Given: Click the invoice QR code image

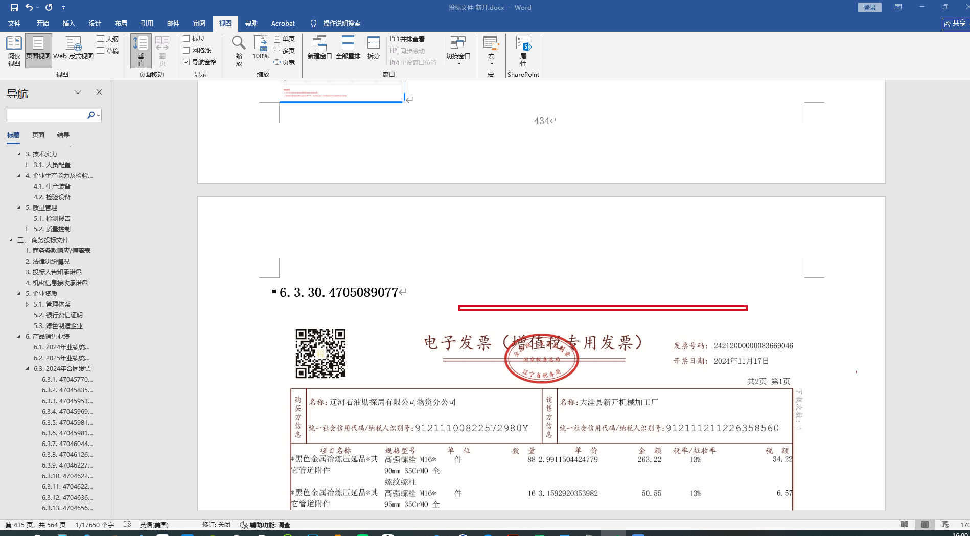Looking at the screenshot, I should (x=320, y=354).
